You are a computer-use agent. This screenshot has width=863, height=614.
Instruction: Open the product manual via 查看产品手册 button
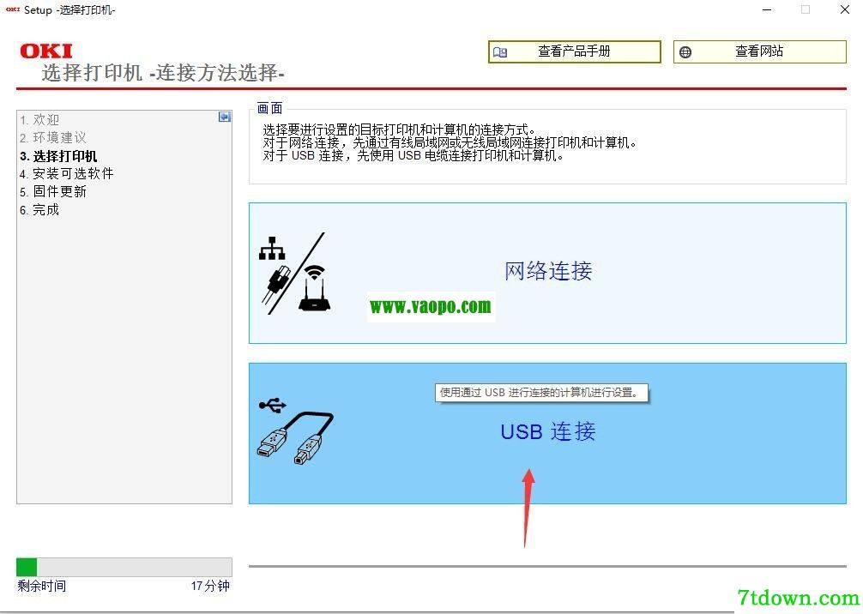(574, 51)
